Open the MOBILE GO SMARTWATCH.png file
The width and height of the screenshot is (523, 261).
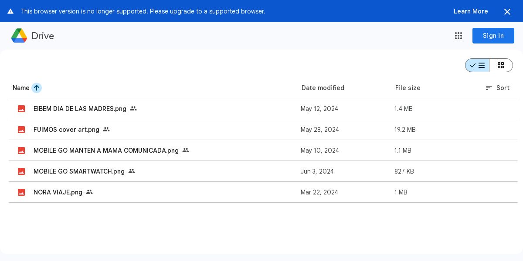(x=79, y=171)
